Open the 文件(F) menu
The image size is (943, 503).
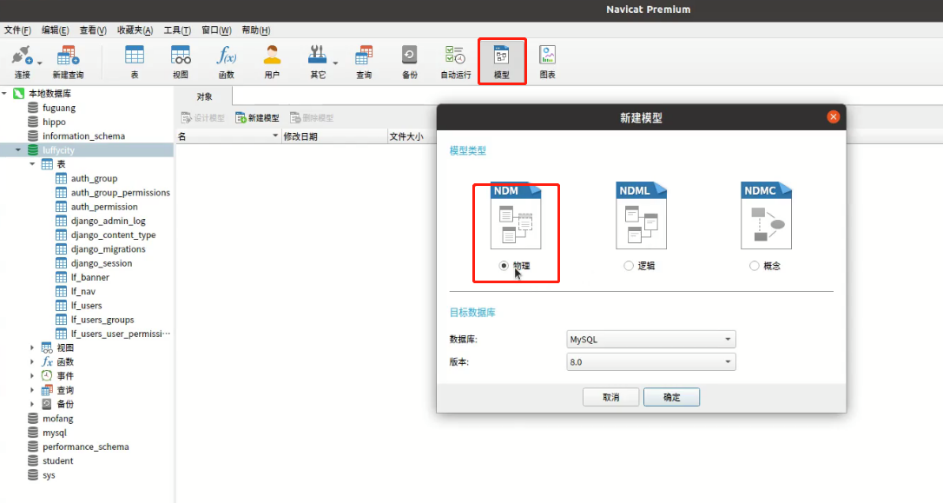point(17,30)
